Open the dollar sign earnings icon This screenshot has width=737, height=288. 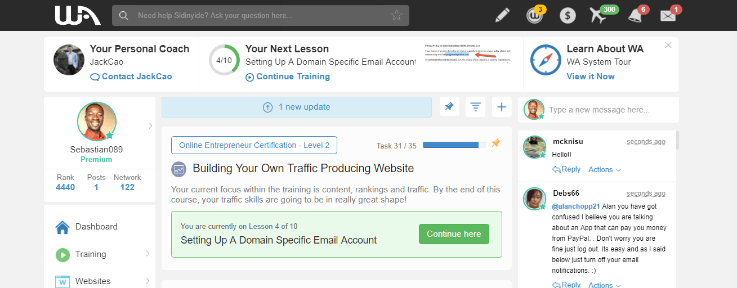(568, 15)
